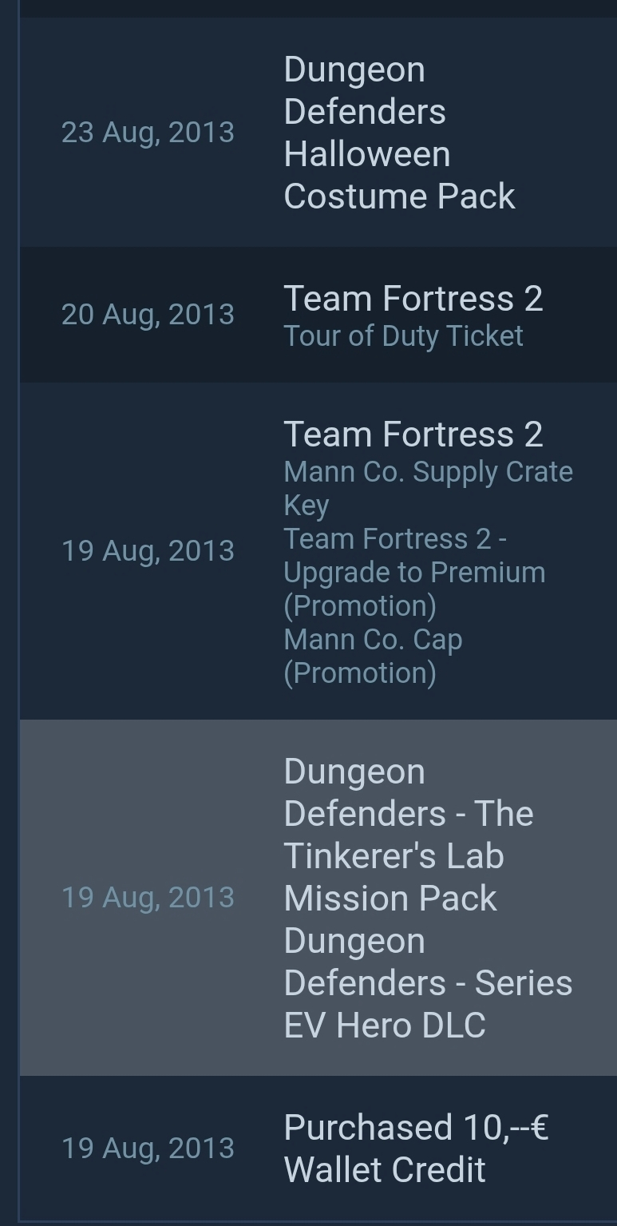
Task: Select the Mann Co. Cap (Promotion) item
Action: [373, 656]
